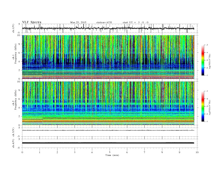Screen dimensions: 222x171
Task: Click time axis tick label "1"
Action: click(40, 152)
